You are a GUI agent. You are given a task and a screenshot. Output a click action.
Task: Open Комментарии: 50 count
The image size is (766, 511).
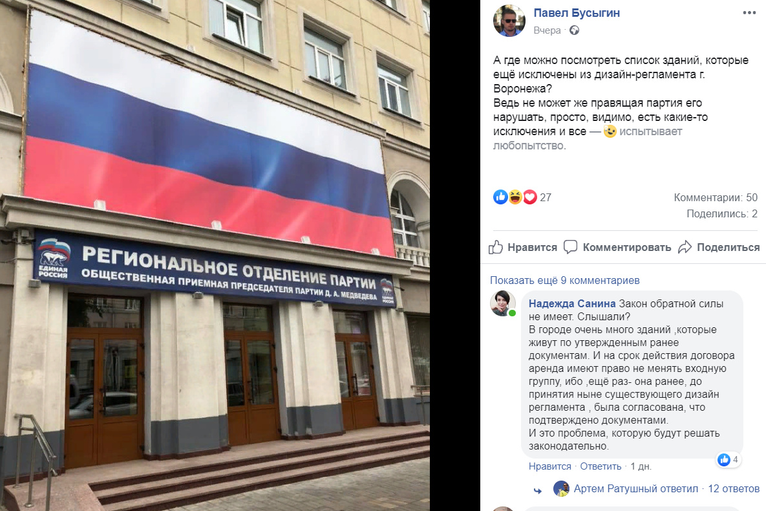(716, 197)
